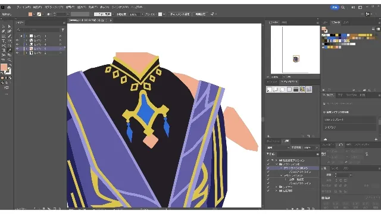This screenshot has height=214, width=381.
Task: Uncheck the first action set checkmark
Action: pyautogui.click(x=268, y=160)
